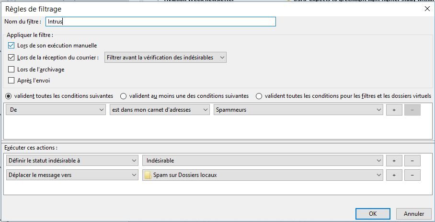Open the 'Spammeurs' address book dropdown

click(x=298, y=110)
